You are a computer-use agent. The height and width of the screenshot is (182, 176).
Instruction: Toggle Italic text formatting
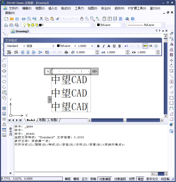[x=104, y=46]
